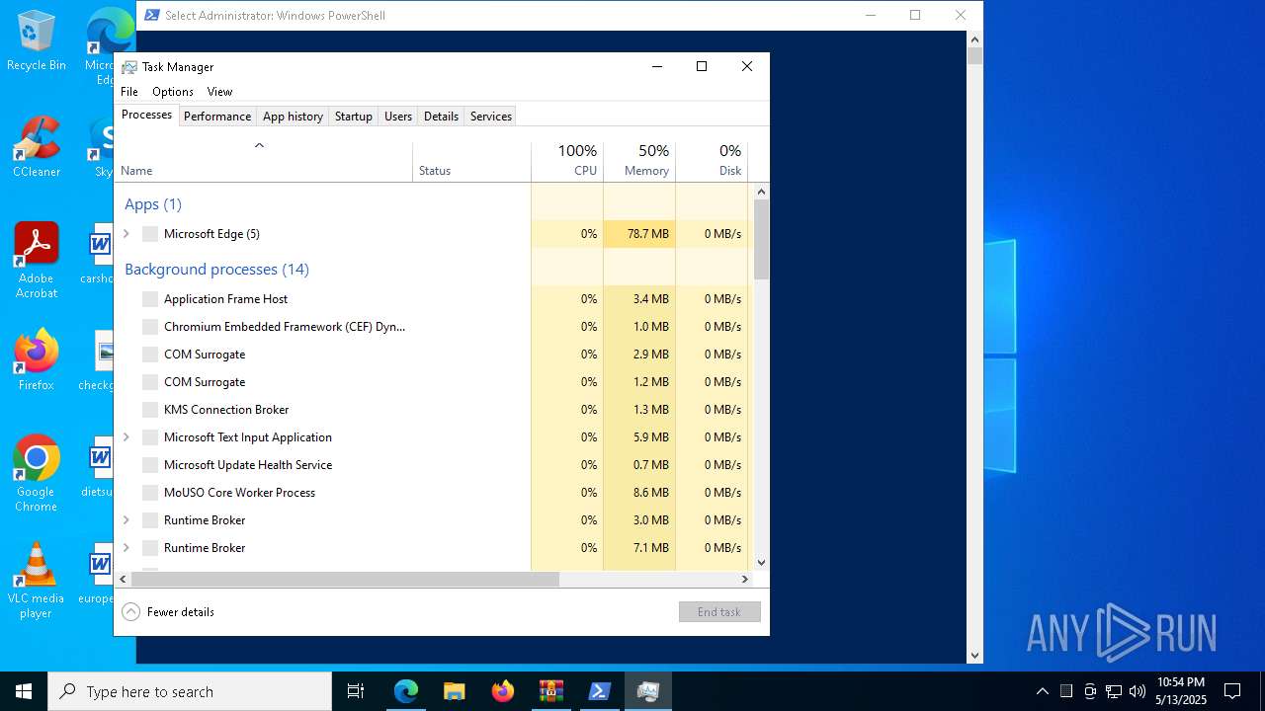Sort by Disk column header
Image resolution: width=1265 pixels, height=711 pixels.
point(712,162)
